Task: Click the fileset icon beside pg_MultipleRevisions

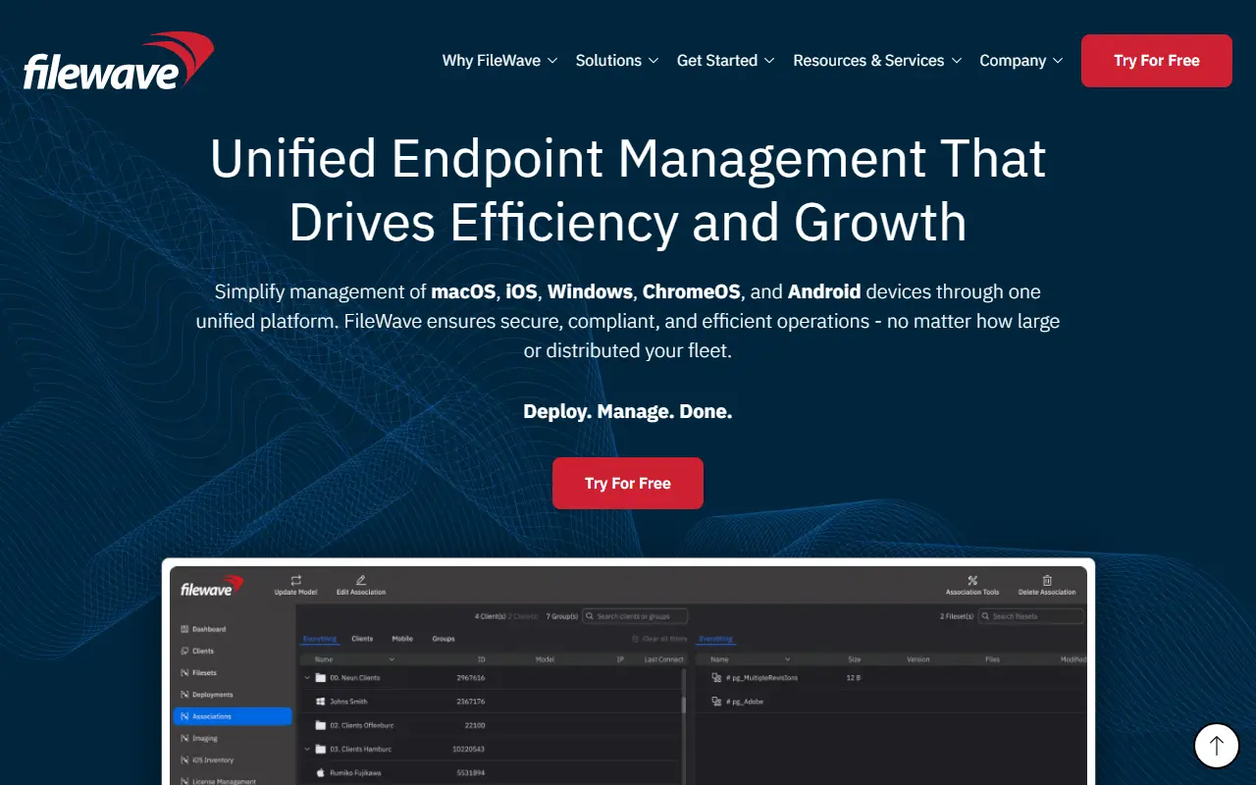Action: 715,678
